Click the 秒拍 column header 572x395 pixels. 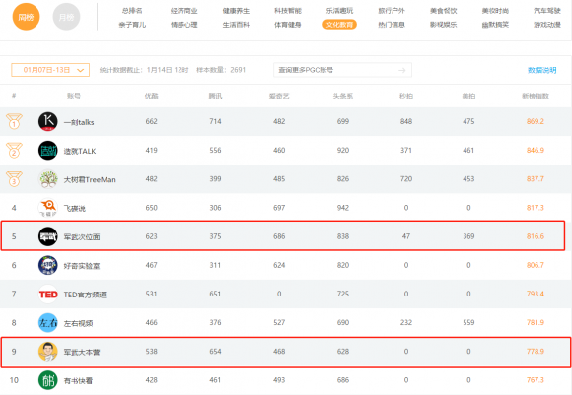point(406,96)
